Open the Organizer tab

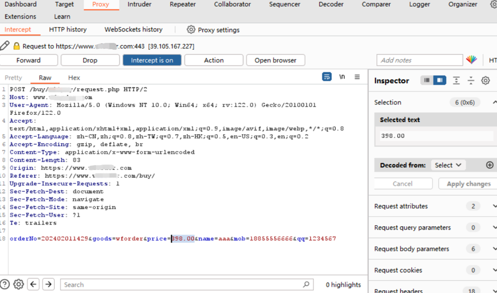[463, 4]
